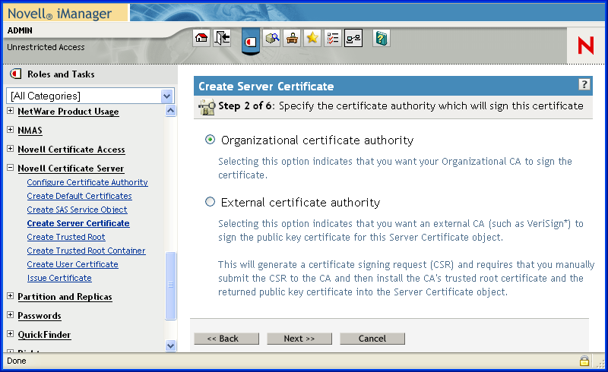The image size is (608, 372).
Task: Open the All Categories dropdown
Action: (x=90, y=96)
